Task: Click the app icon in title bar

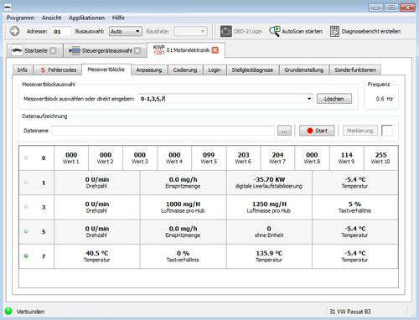Action: [x=8, y=7]
